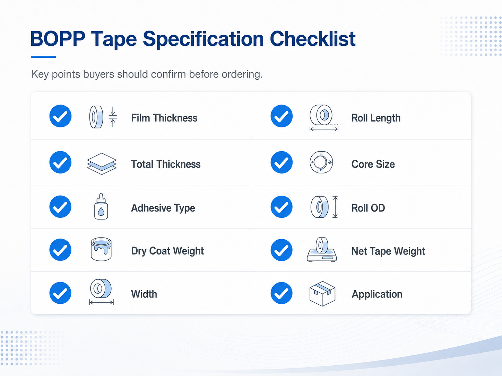Screen dimensions: 502x376
Task: Click the Film Thickness tape roll icon
Action: 103,117
